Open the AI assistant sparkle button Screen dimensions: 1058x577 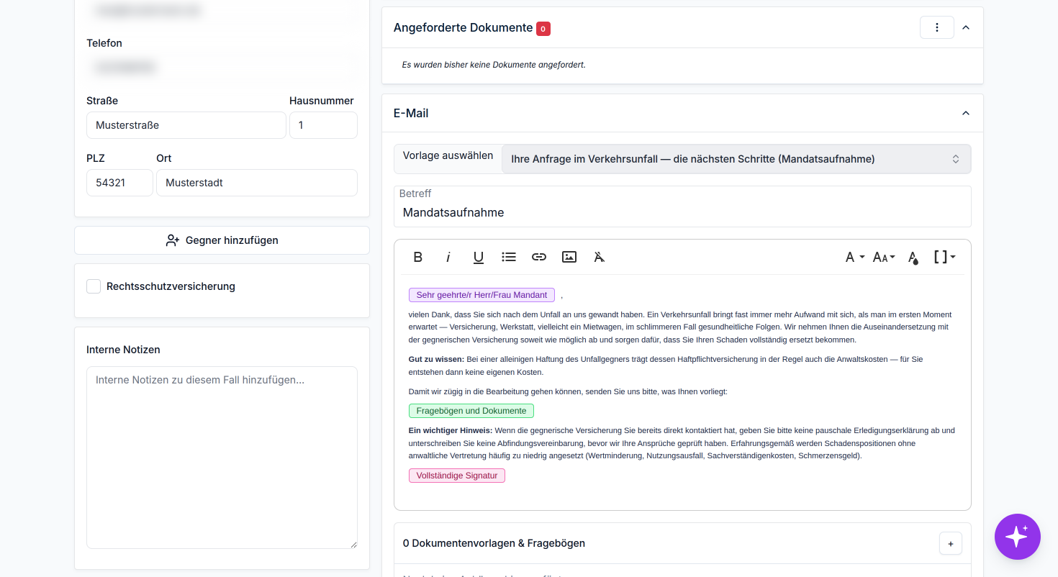click(x=1018, y=537)
